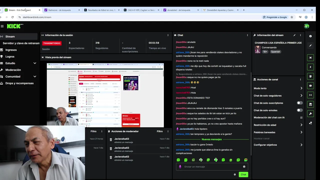This screenshot has width=320, height=180.
Task: Toggle the wrench widget icon
Action: point(310,114)
